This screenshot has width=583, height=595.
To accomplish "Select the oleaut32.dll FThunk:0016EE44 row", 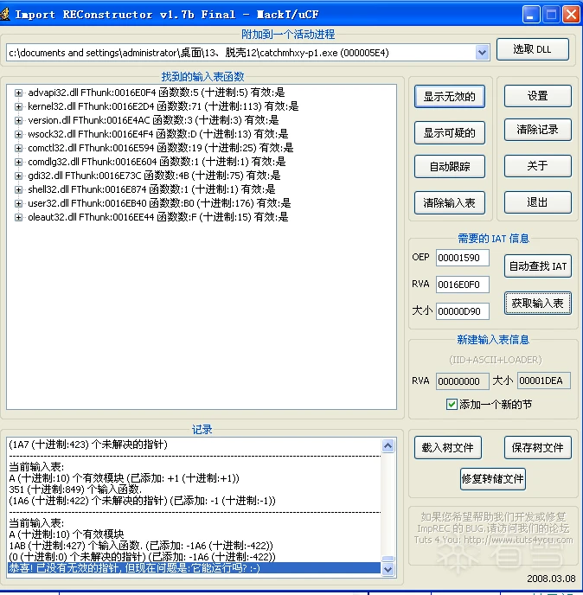I will point(158,217).
